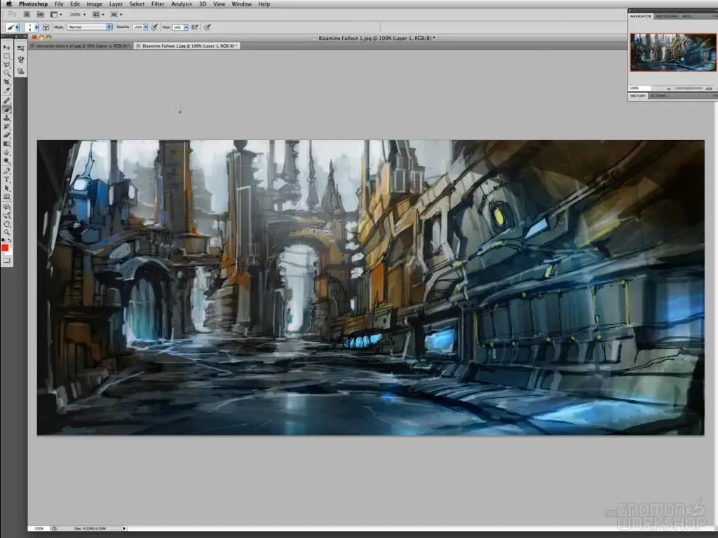This screenshot has height=538, width=718.
Task: Open the Arrange Documents dropdown
Action: pyautogui.click(x=98, y=15)
